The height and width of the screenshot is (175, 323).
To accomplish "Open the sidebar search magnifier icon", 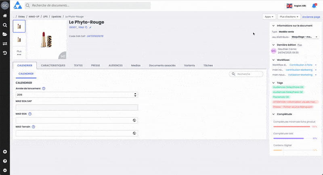I will pos(5,25).
